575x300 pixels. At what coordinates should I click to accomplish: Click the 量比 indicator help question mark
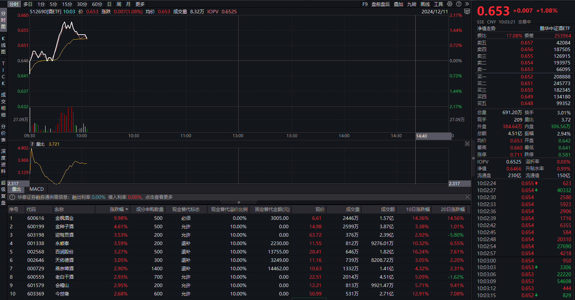tap(32, 144)
